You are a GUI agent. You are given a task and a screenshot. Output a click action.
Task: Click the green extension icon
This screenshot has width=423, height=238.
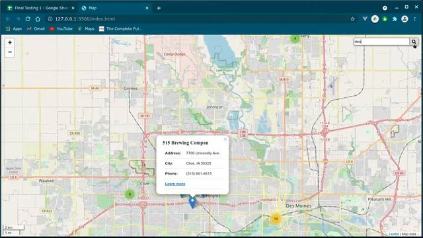tap(385, 19)
